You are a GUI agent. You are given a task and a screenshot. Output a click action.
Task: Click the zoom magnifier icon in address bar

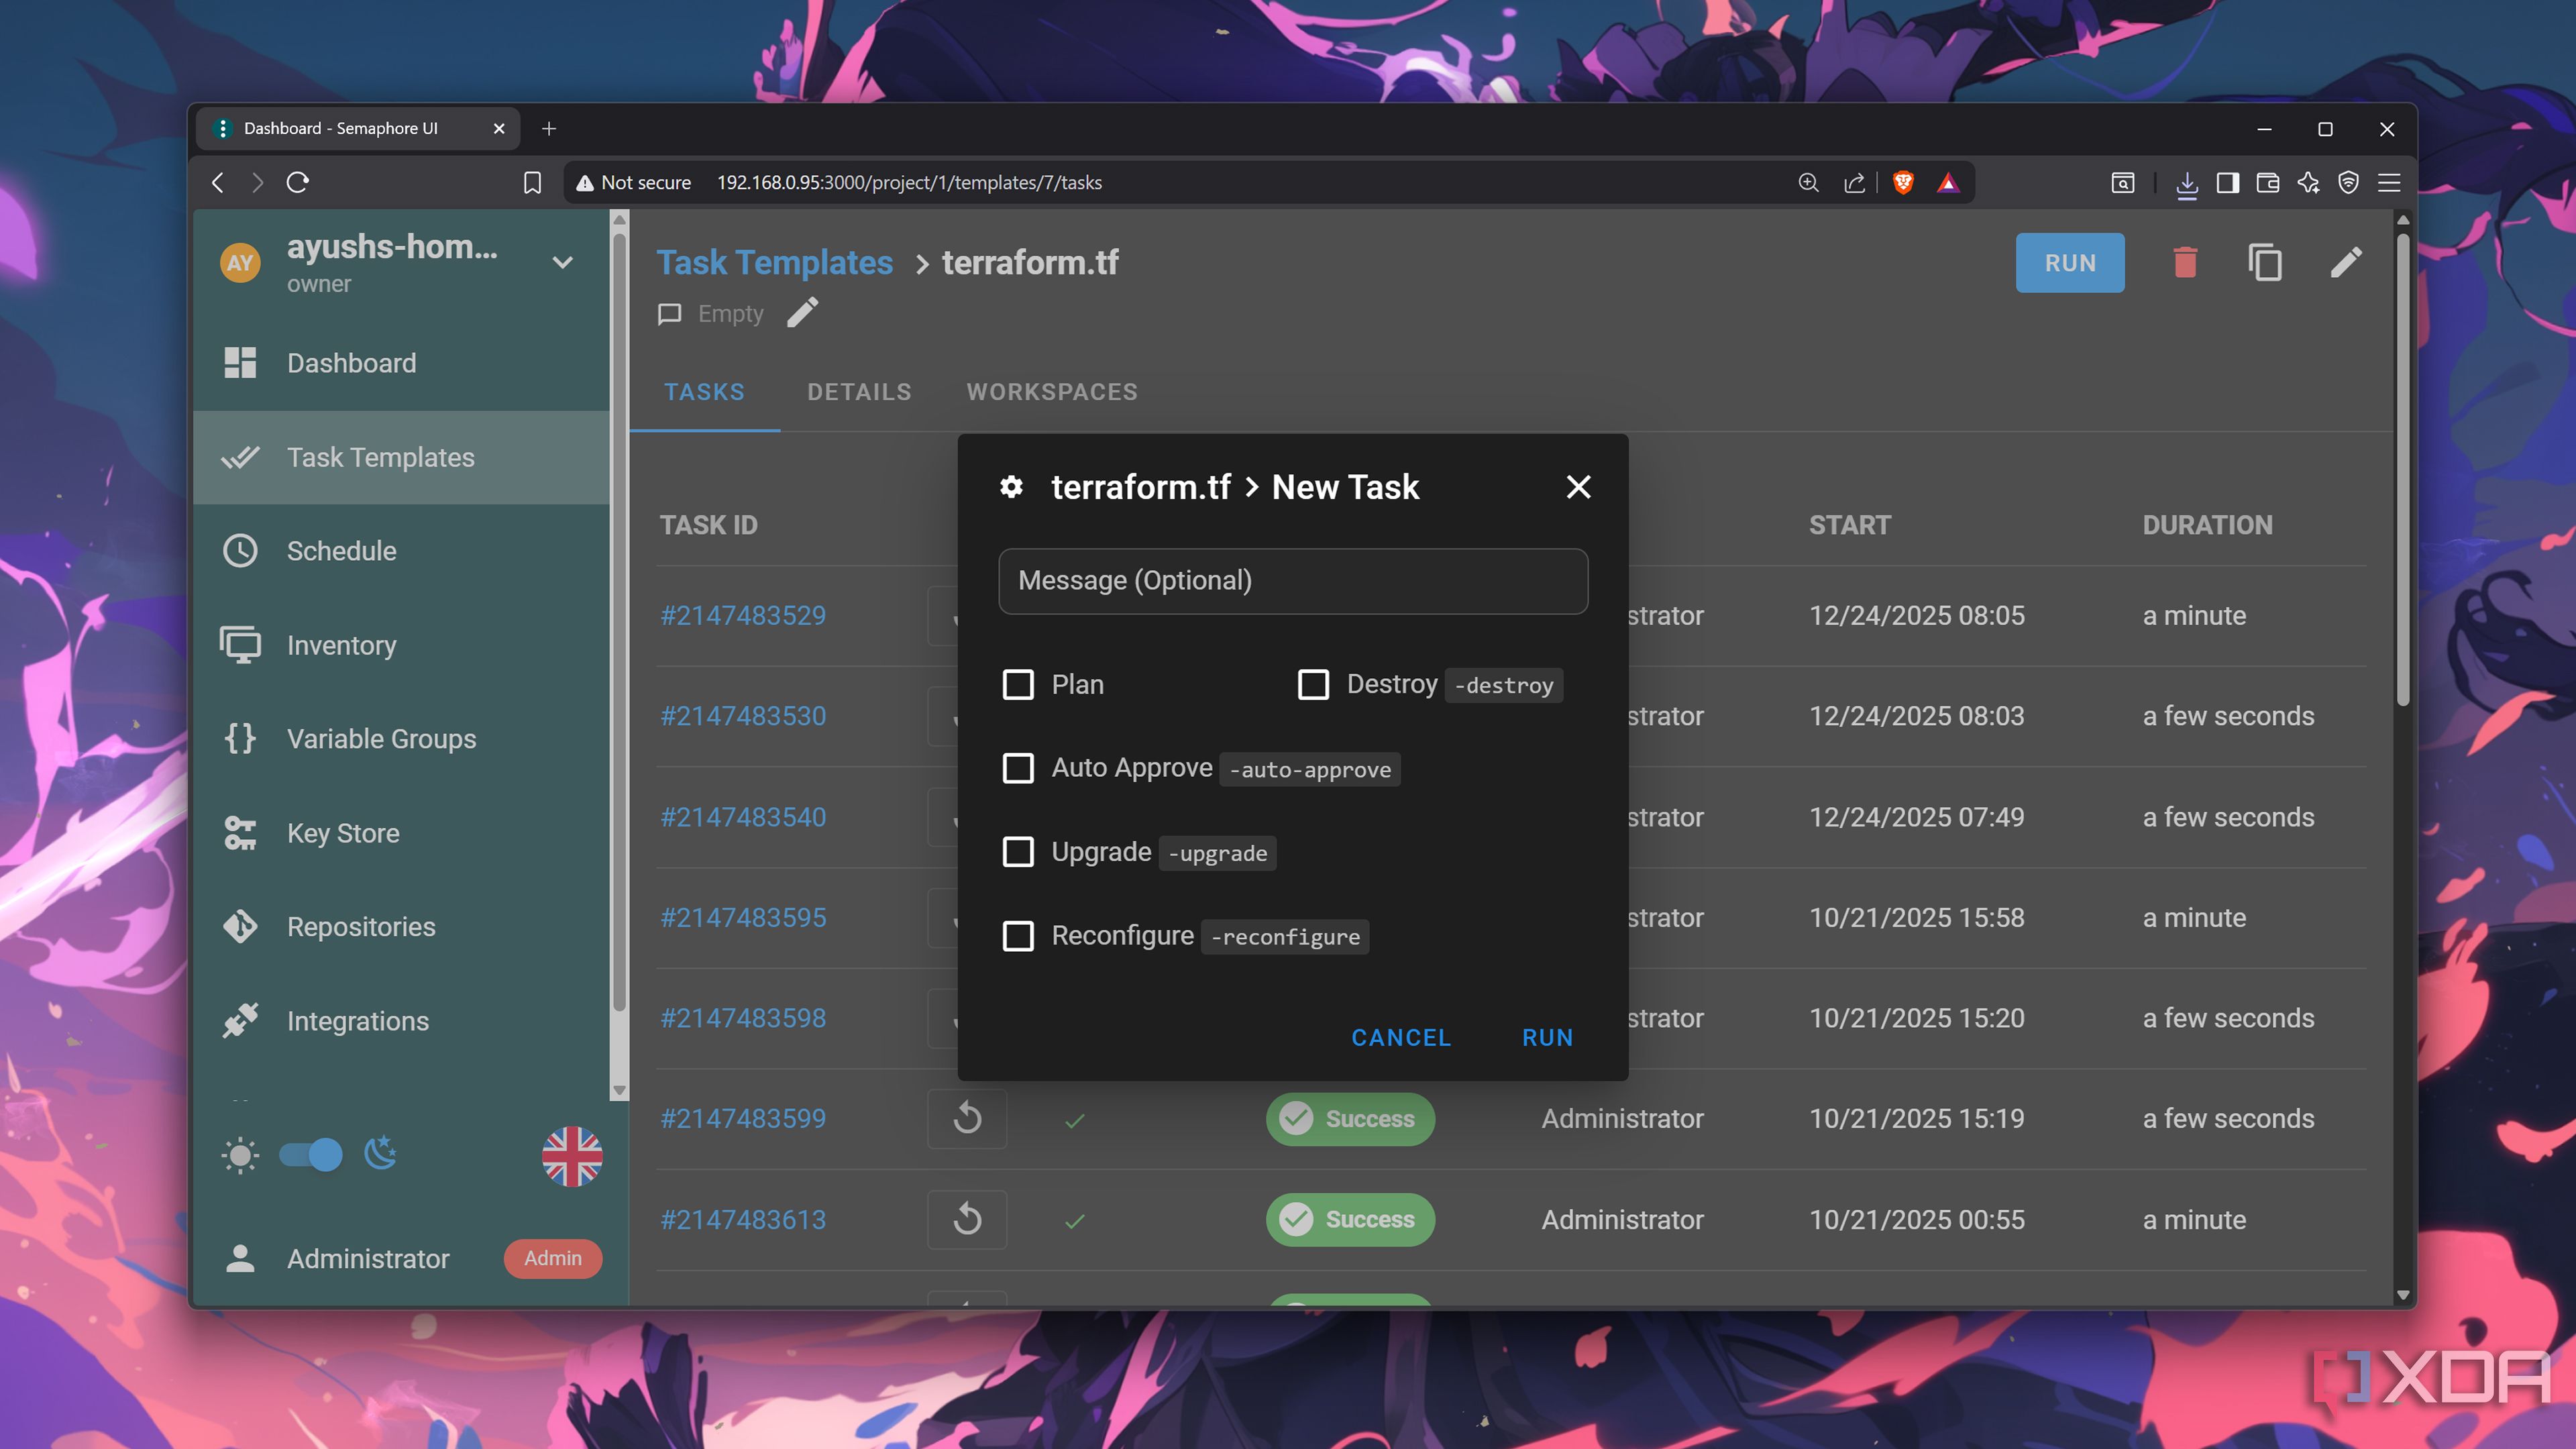pyautogui.click(x=1808, y=182)
